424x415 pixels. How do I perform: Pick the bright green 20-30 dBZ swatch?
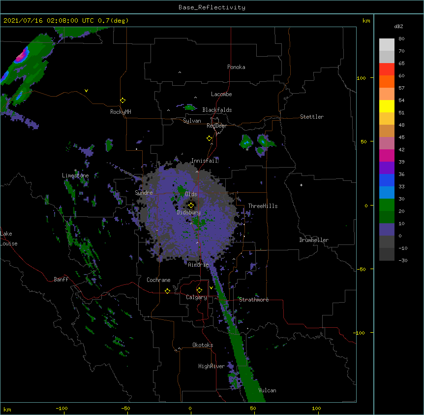point(387,205)
